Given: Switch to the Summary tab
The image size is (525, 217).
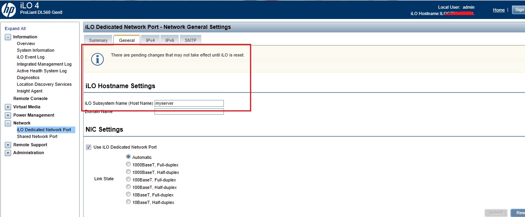Looking at the screenshot, I should point(98,40).
